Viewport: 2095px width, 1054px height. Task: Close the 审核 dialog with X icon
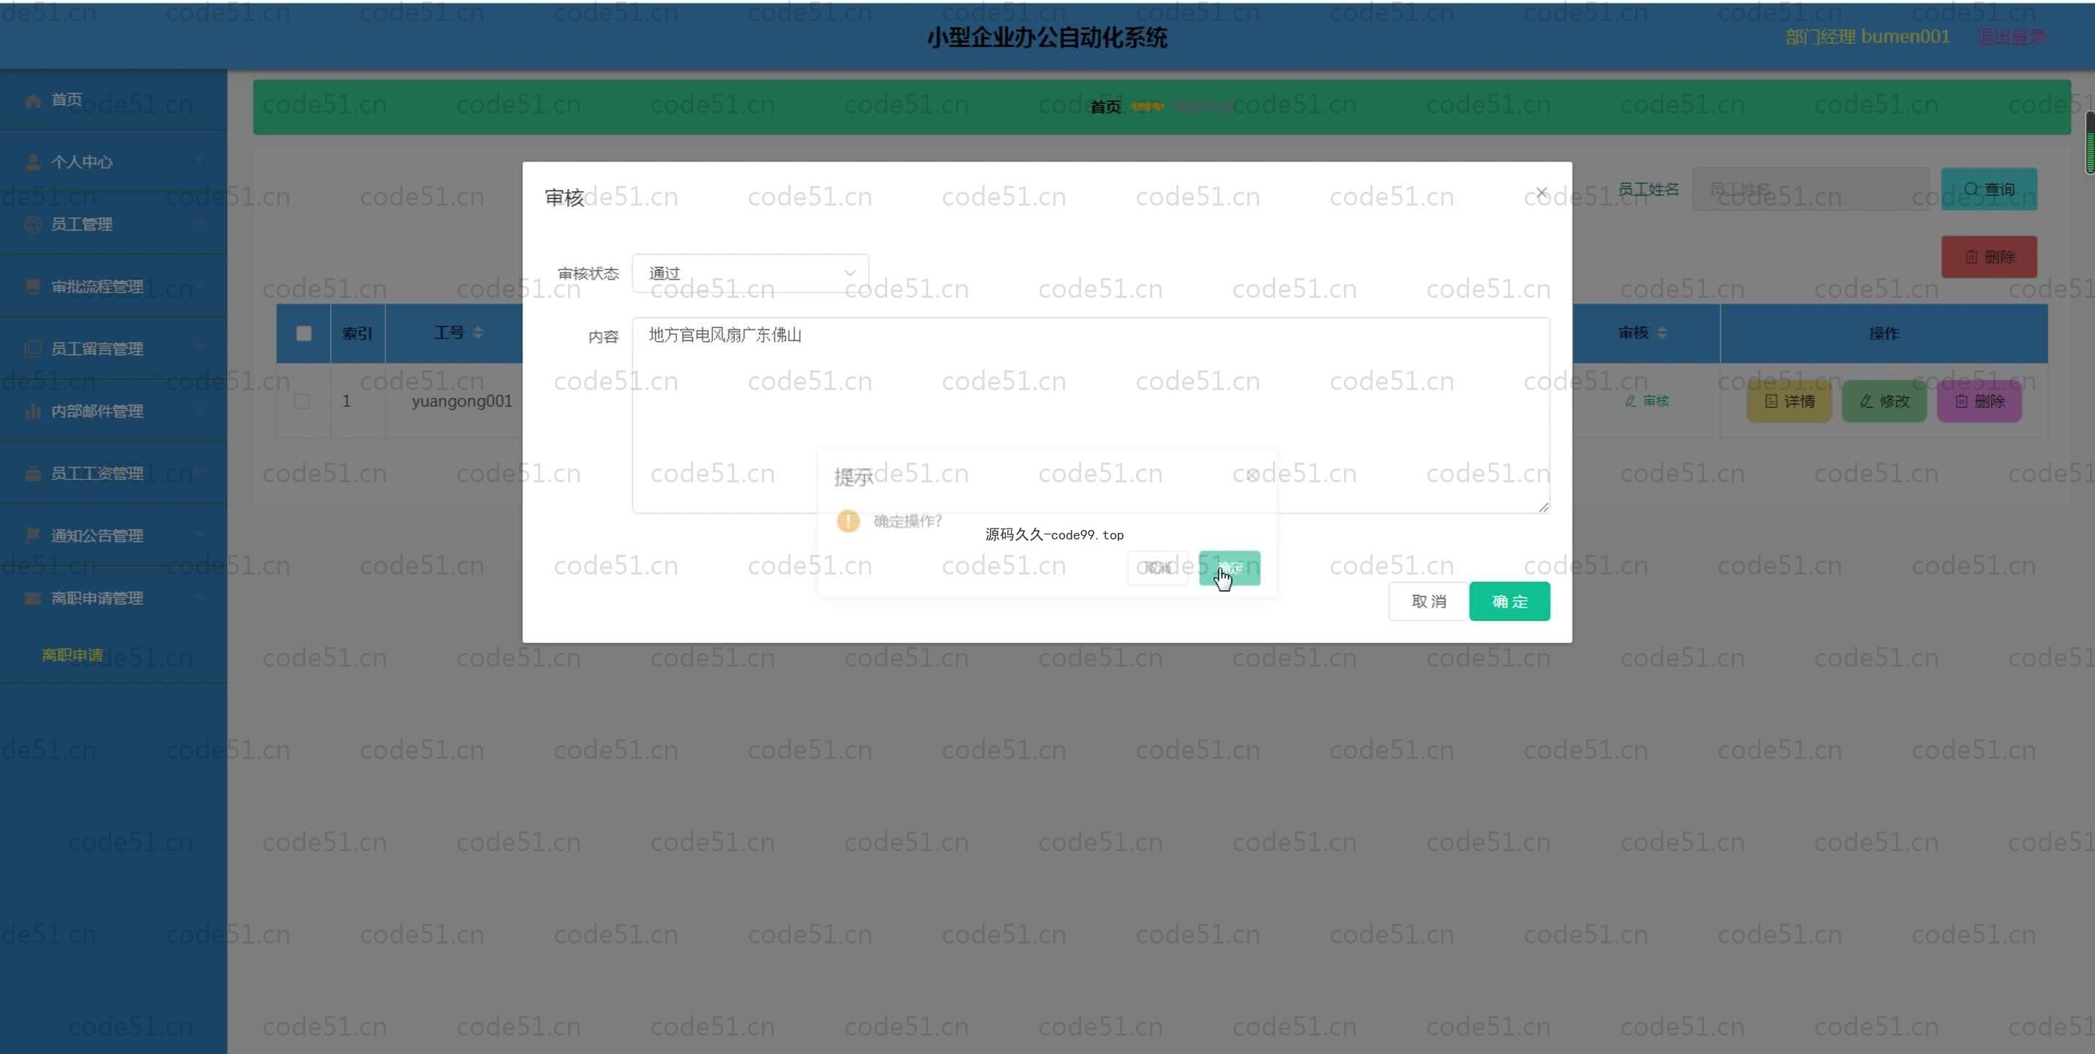1541,193
